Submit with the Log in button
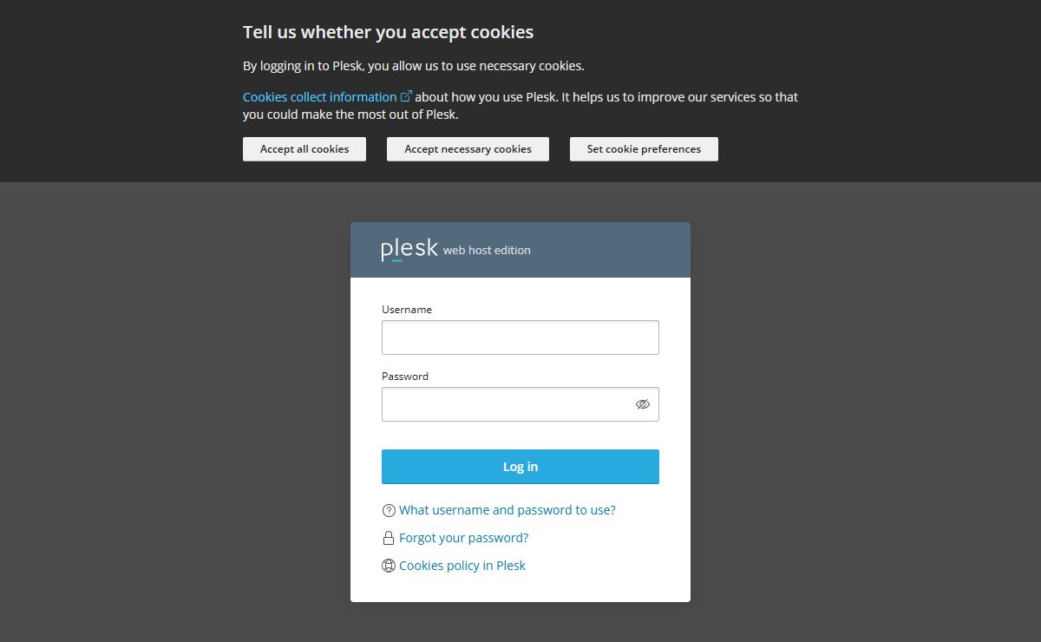 pos(520,467)
